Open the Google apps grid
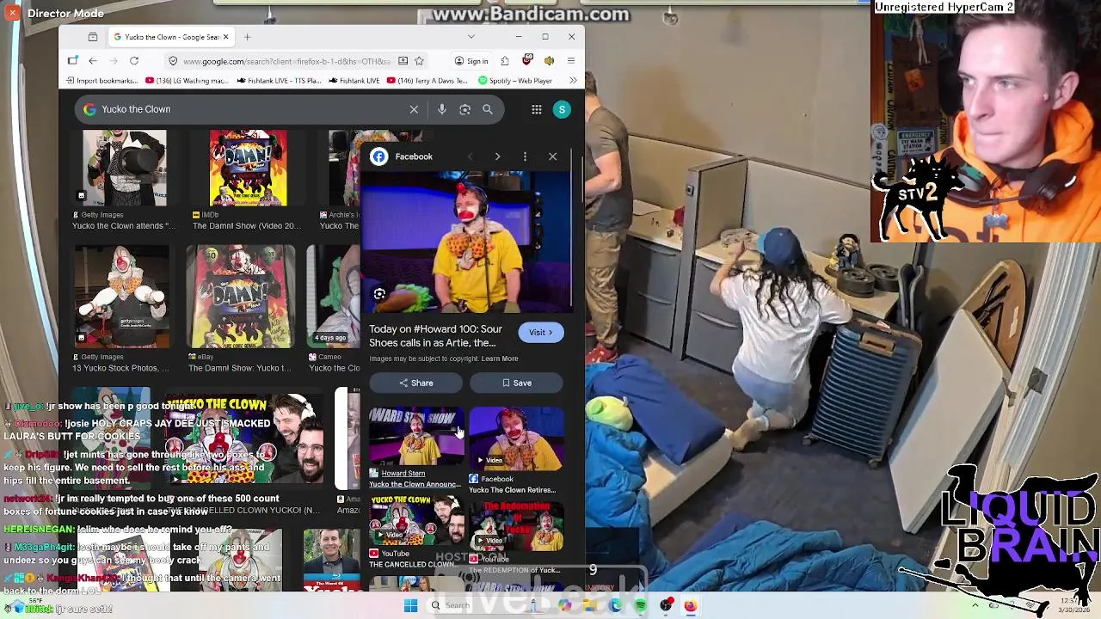The width and height of the screenshot is (1101, 619). point(536,109)
